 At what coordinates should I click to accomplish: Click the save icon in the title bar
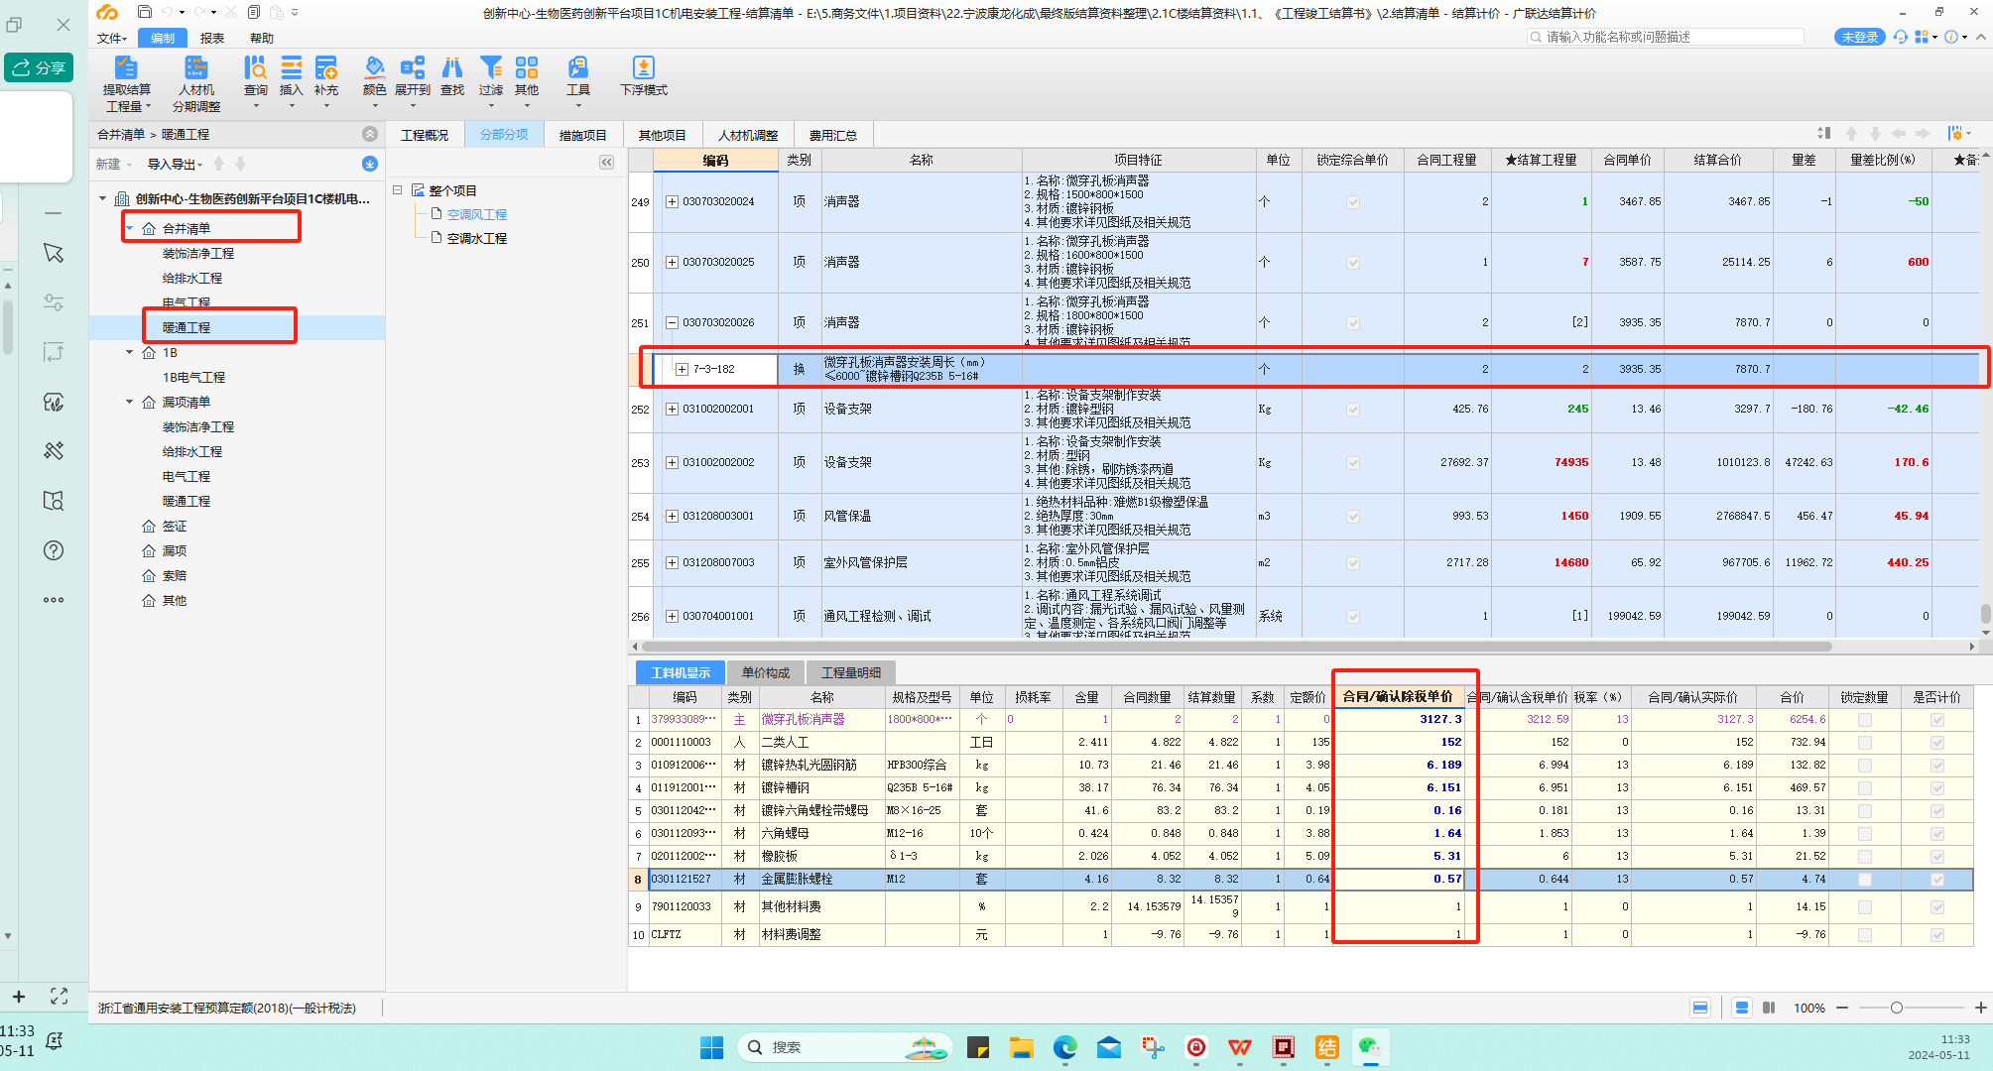[145, 12]
